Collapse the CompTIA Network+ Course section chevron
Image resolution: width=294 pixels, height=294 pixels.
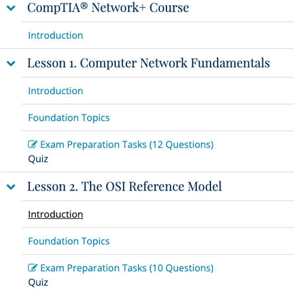[11, 8]
